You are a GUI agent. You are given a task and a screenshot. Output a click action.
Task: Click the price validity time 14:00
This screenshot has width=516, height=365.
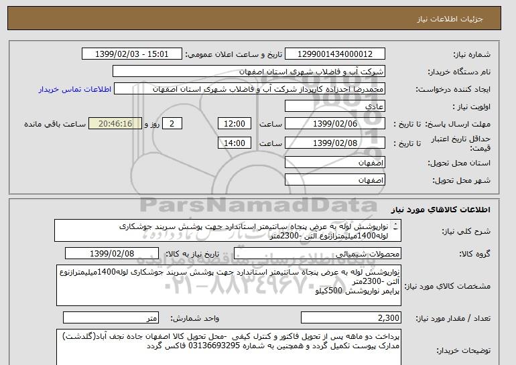235,143
